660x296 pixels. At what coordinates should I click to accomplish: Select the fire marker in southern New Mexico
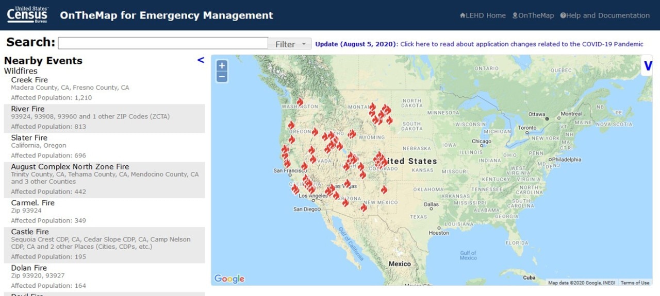pyautogui.click(x=364, y=207)
